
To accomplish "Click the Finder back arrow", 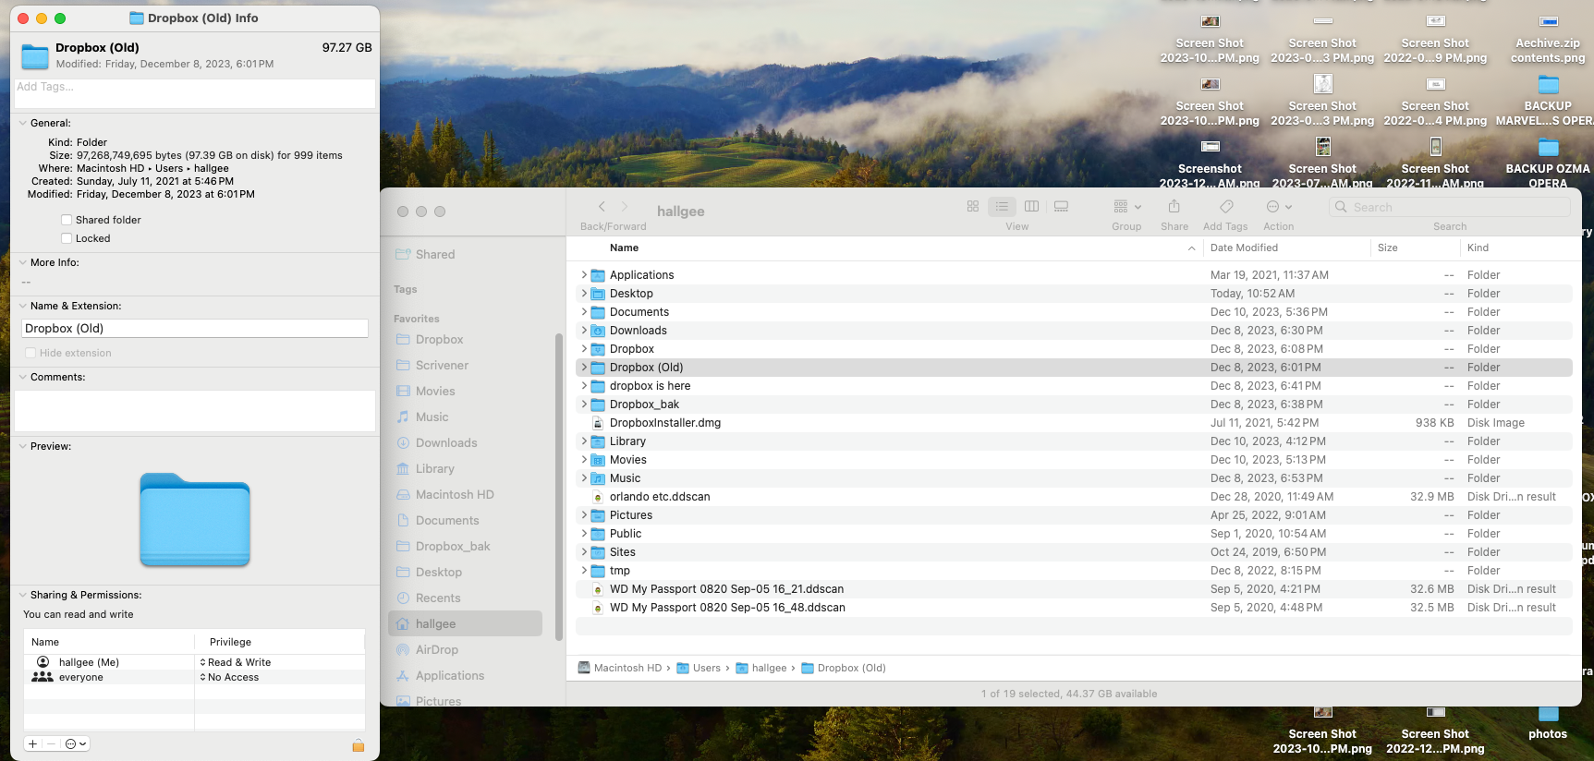I will 602,207.
